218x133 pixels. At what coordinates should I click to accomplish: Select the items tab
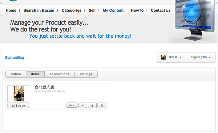tap(35, 74)
